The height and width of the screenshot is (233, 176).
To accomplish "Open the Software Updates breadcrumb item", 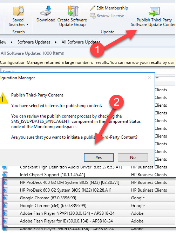I will [34, 42].
